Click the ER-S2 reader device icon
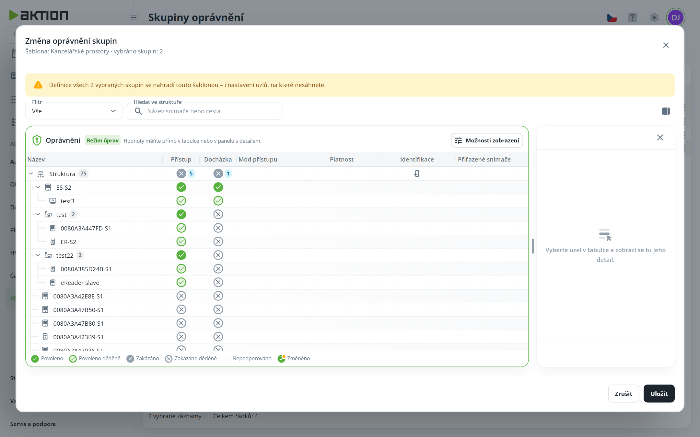 point(52,242)
